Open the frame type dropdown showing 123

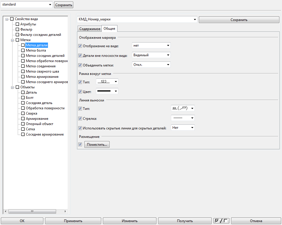107,82
